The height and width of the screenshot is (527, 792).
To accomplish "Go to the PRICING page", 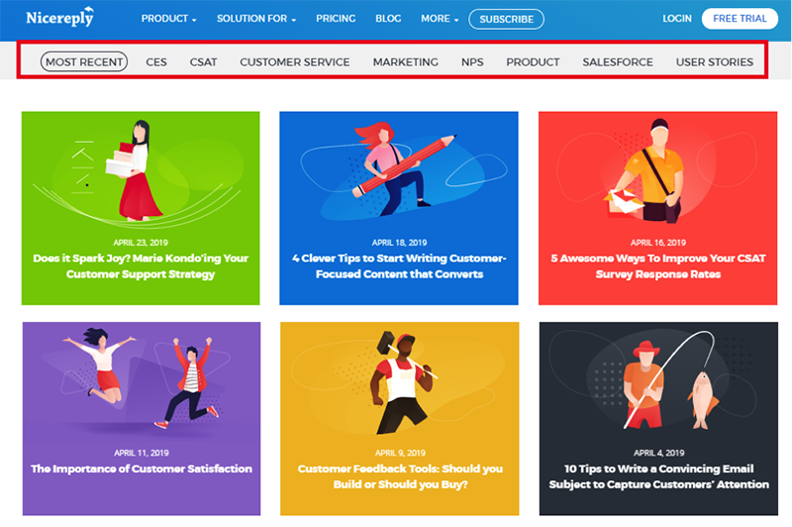I will pyautogui.click(x=336, y=19).
